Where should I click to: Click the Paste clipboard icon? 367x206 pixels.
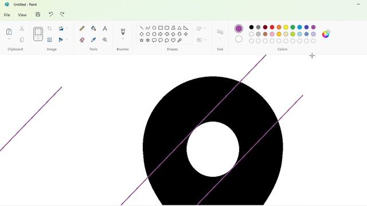[x=9, y=31]
